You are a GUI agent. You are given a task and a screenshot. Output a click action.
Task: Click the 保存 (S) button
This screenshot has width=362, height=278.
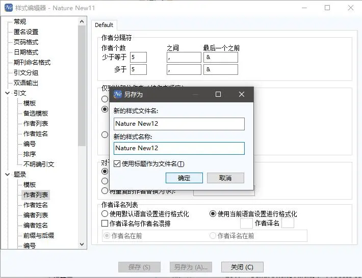[139, 267]
